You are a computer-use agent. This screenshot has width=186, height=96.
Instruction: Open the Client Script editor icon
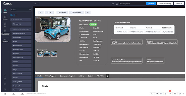(5, 40)
